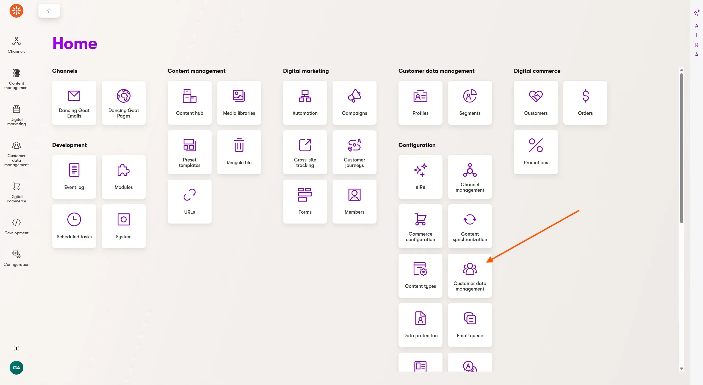703x385 pixels.
Task: Open Content synchronization tile
Action: coord(470,226)
